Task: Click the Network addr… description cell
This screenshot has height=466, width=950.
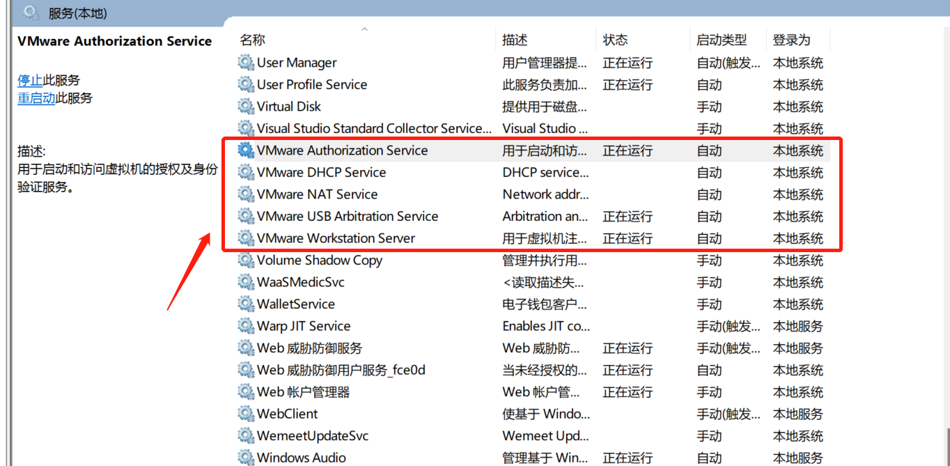Action: tap(546, 194)
